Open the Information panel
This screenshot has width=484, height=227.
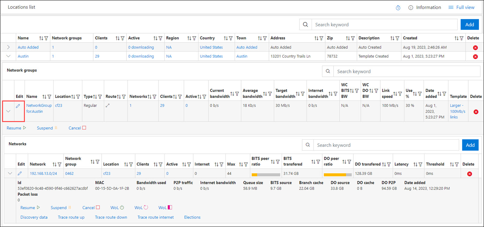425,8
